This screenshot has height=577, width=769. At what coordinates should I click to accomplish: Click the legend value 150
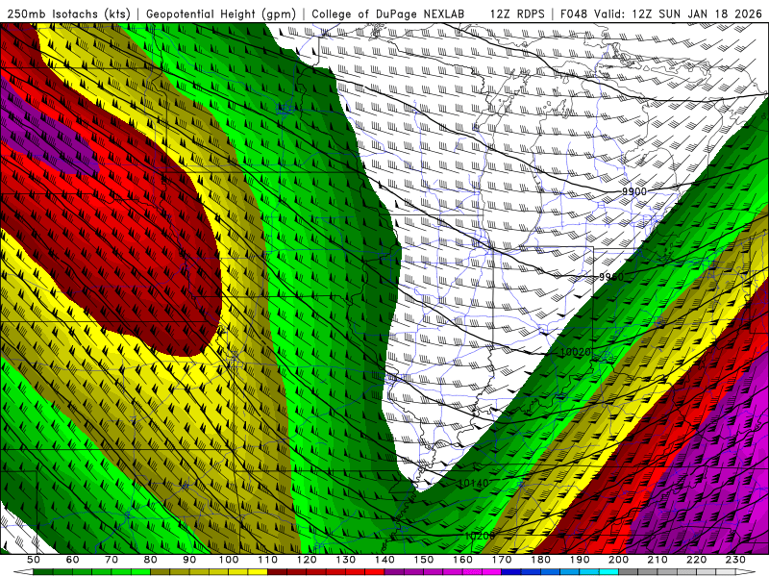(x=424, y=560)
